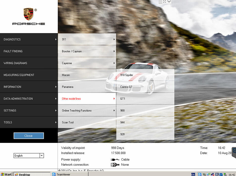Collapse the top toolbar with down chevron

coord(169,2)
